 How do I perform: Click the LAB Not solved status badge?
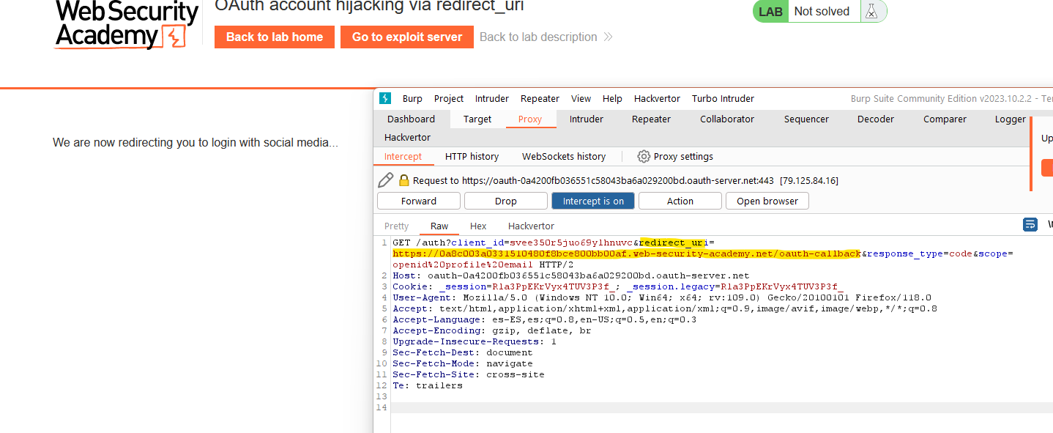[820, 11]
